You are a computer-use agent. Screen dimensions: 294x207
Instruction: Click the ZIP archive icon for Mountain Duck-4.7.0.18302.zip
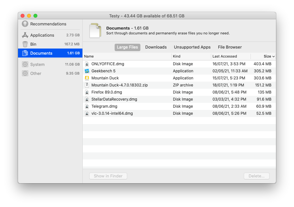[x=87, y=85]
